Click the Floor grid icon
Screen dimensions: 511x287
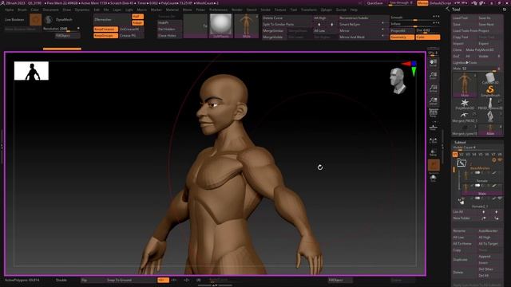click(433, 127)
